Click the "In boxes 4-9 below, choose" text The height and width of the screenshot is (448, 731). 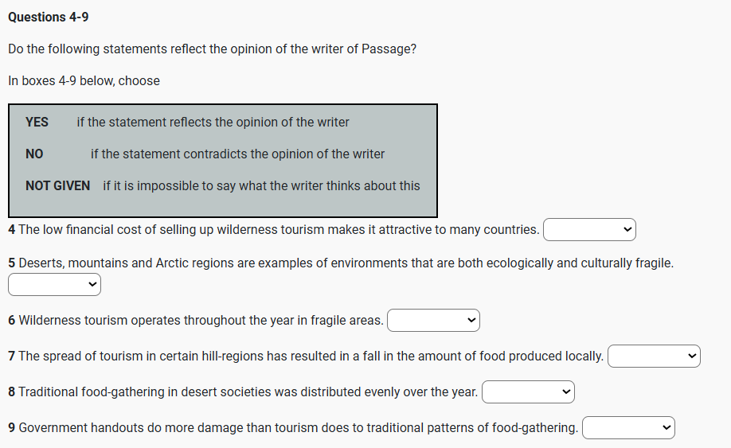click(84, 81)
